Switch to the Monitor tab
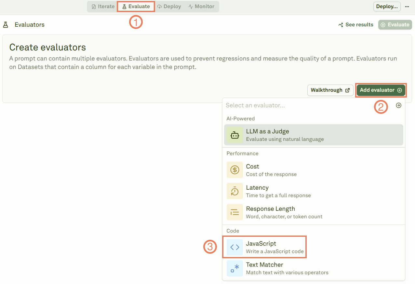 (x=201, y=6)
